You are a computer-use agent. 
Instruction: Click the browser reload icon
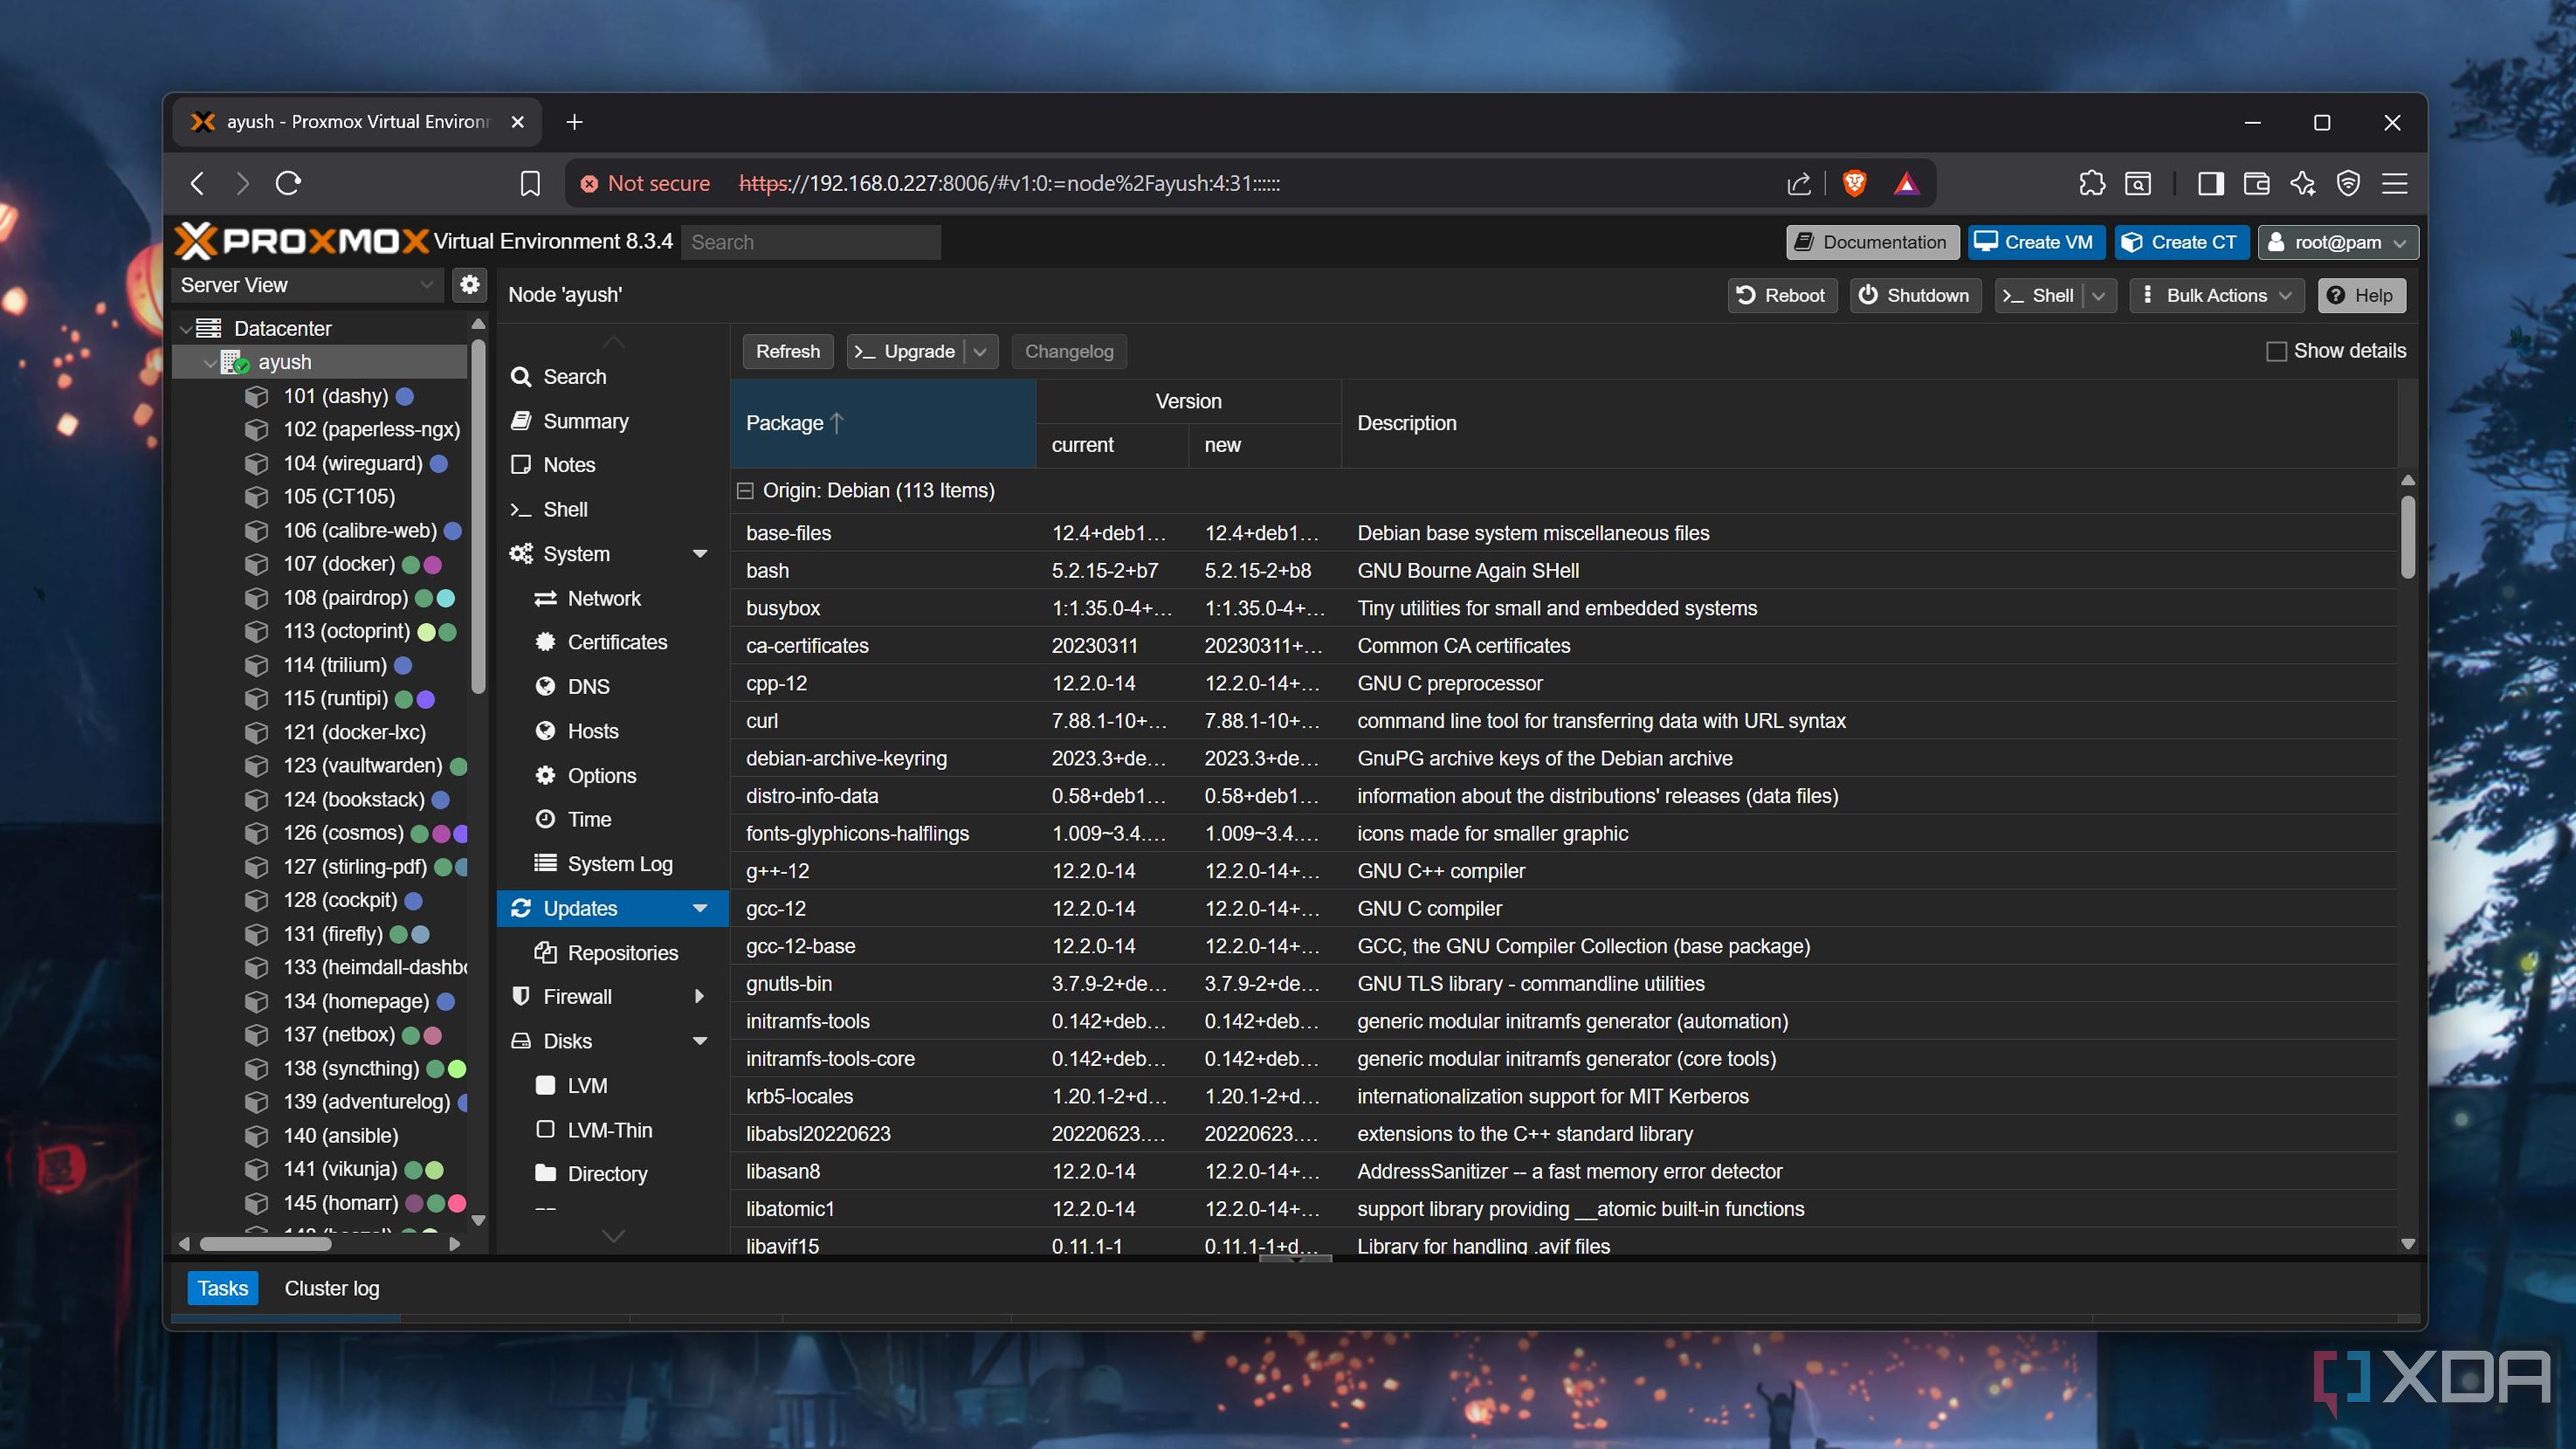[288, 183]
